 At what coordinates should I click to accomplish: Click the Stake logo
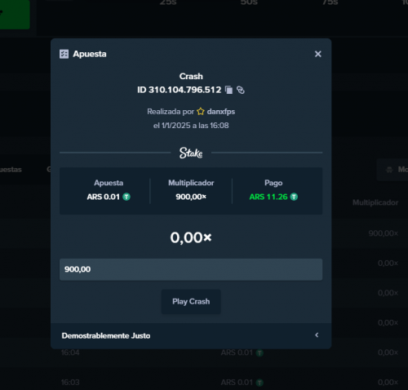pyautogui.click(x=191, y=153)
